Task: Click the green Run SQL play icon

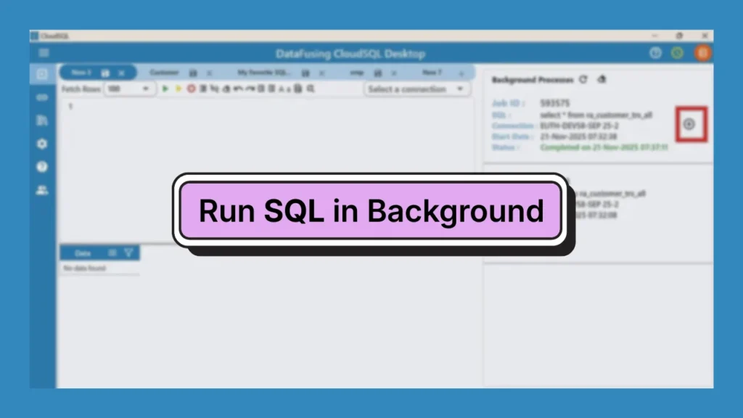Action: tap(165, 89)
